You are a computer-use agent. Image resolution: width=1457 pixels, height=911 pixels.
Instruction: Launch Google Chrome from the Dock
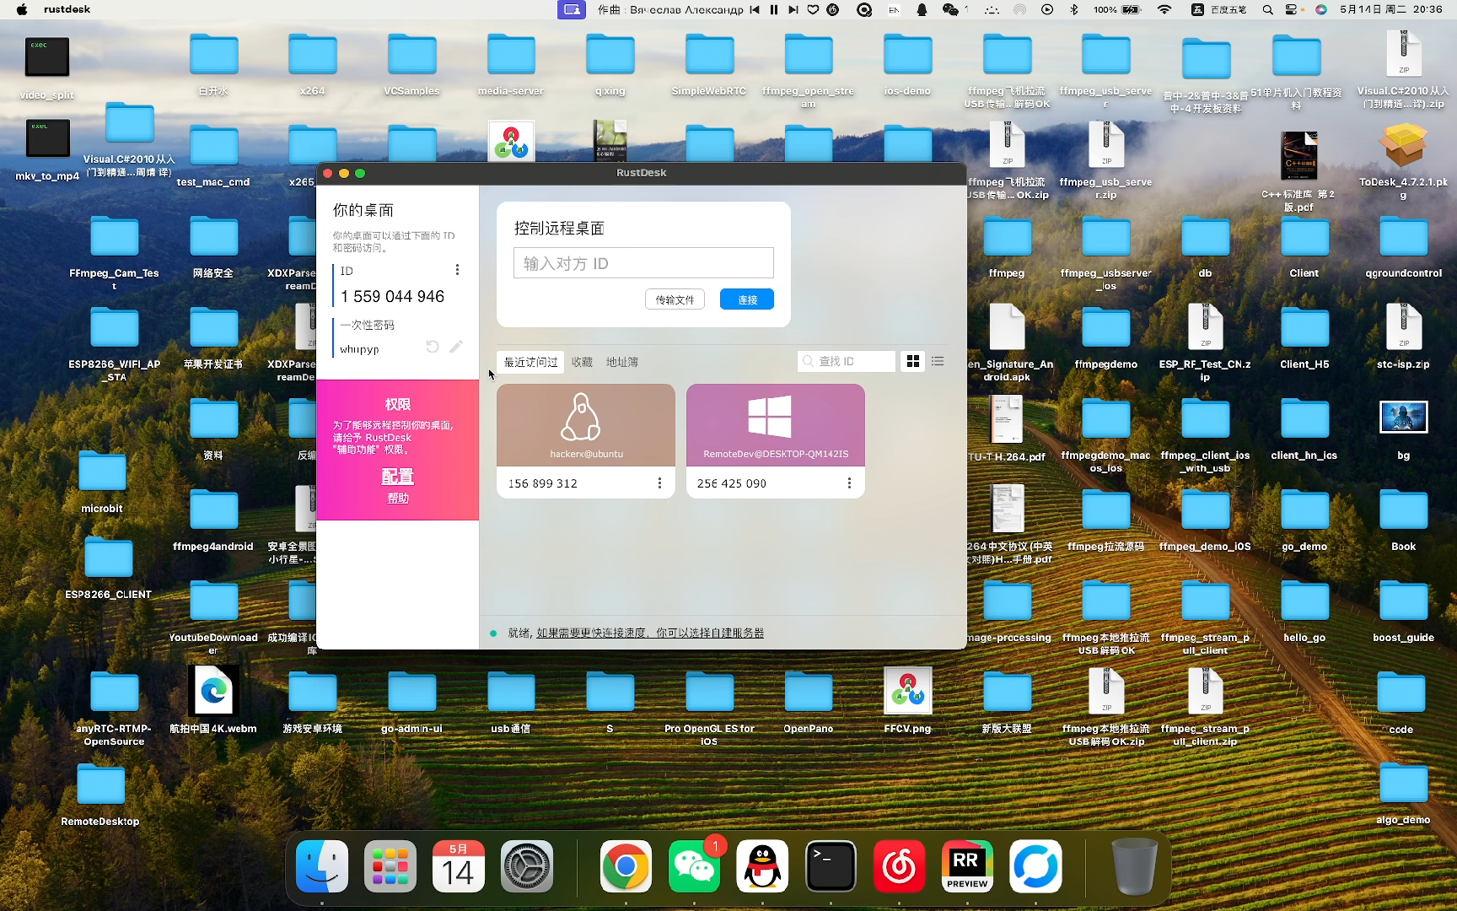(x=626, y=866)
